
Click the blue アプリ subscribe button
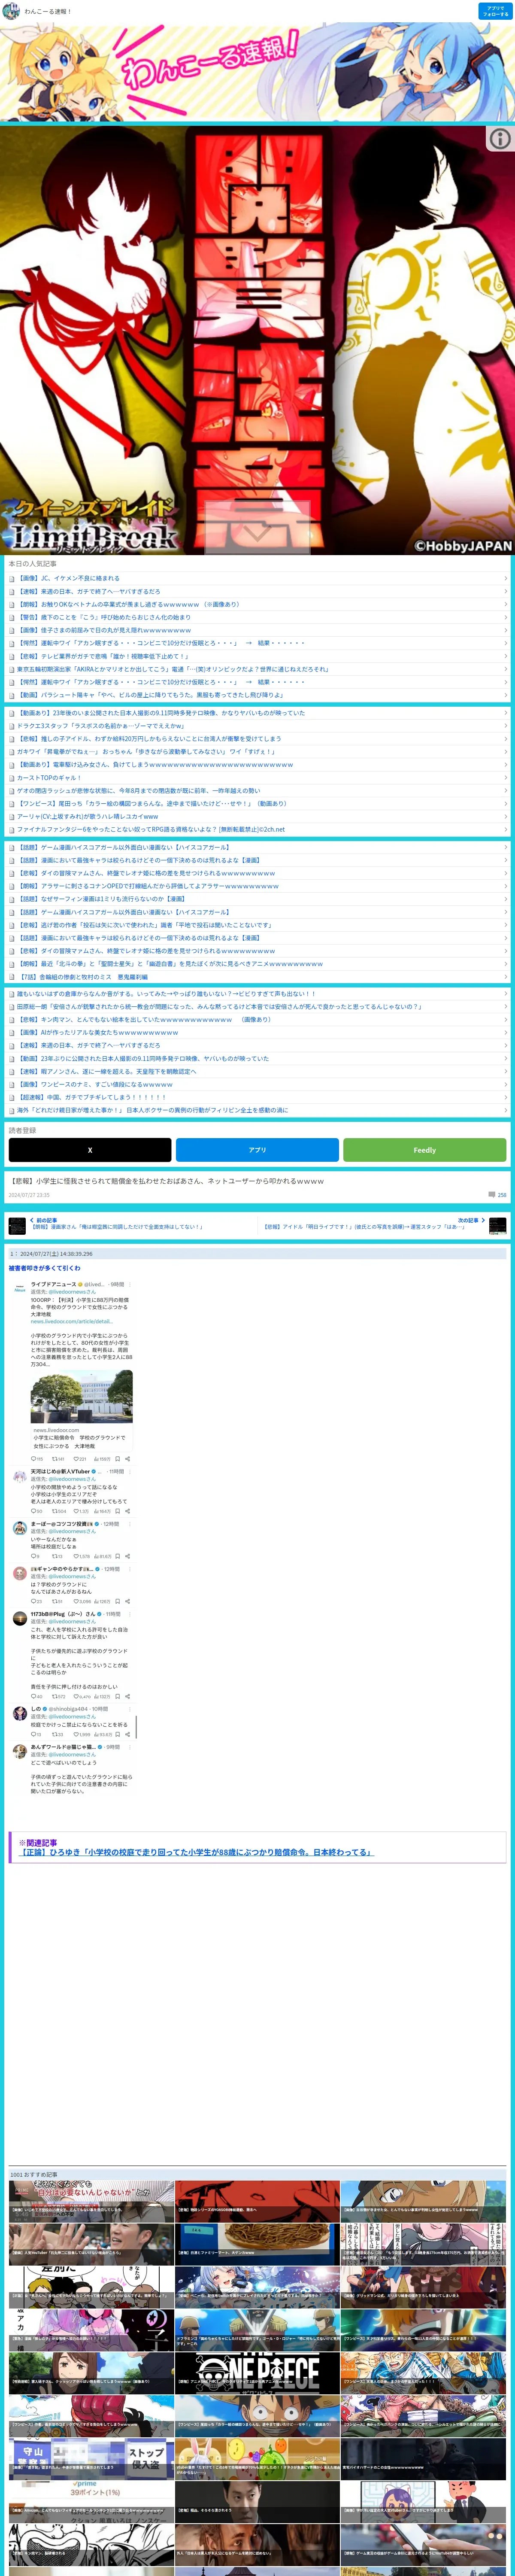click(257, 1150)
